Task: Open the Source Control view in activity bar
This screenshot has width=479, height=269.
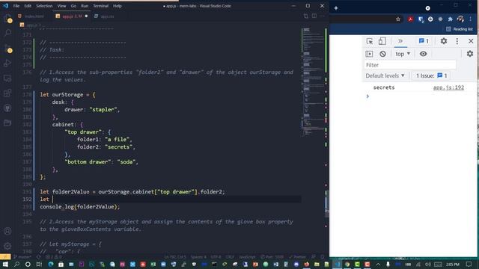Action: point(7,48)
